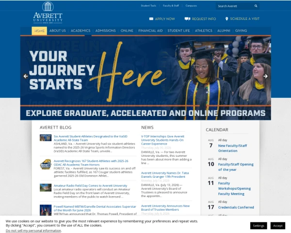Click the Request Info chat icon

click(x=187, y=19)
